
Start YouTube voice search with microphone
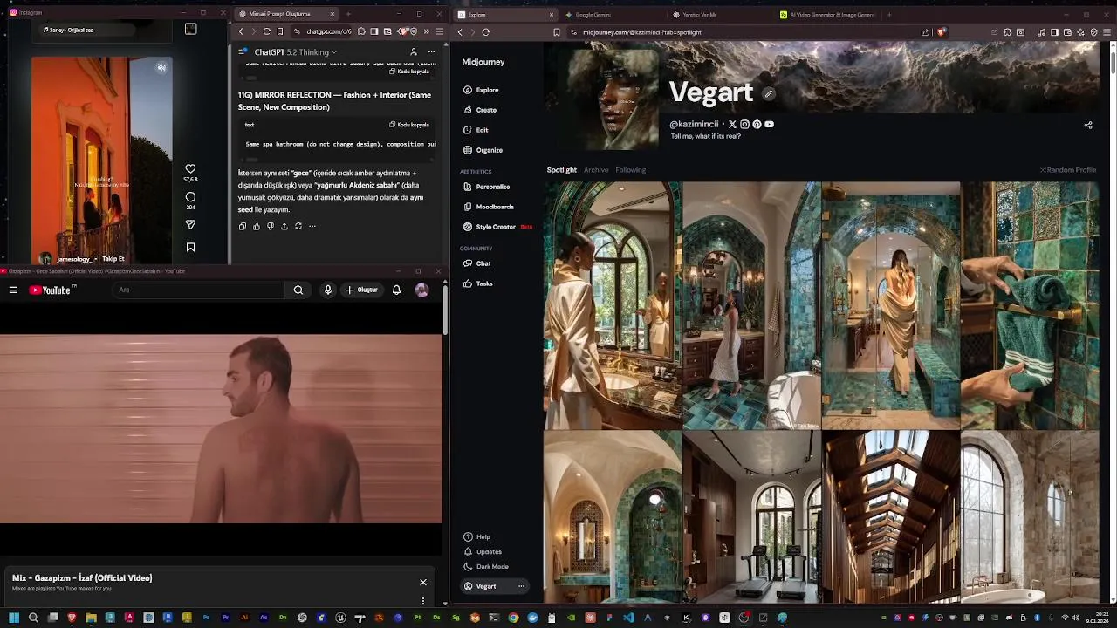point(328,290)
